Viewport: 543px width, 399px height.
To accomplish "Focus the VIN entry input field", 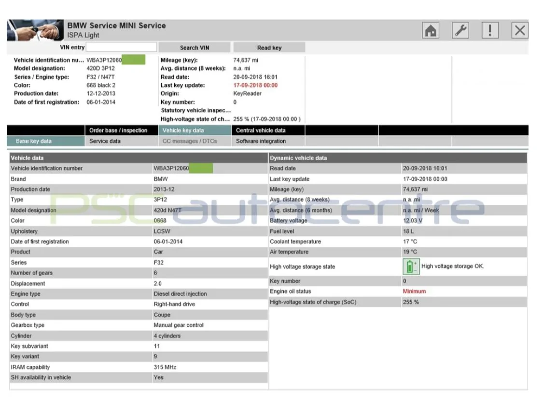I will tap(121, 47).
